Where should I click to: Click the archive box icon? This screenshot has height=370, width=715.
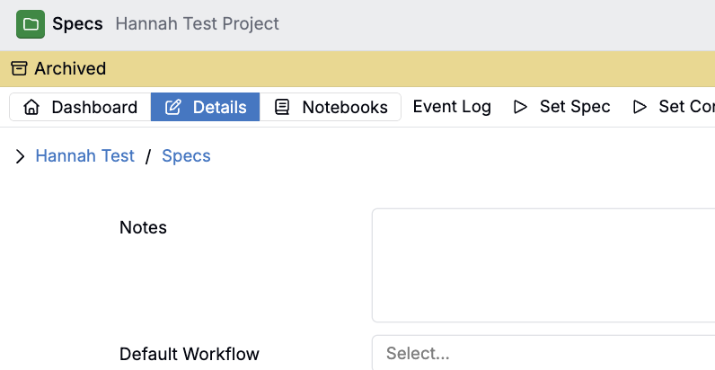pyautogui.click(x=19, y=68)
